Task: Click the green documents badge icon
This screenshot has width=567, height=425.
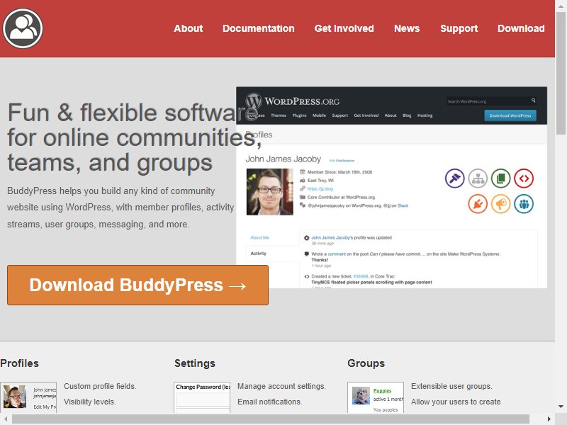Action: 501,178
